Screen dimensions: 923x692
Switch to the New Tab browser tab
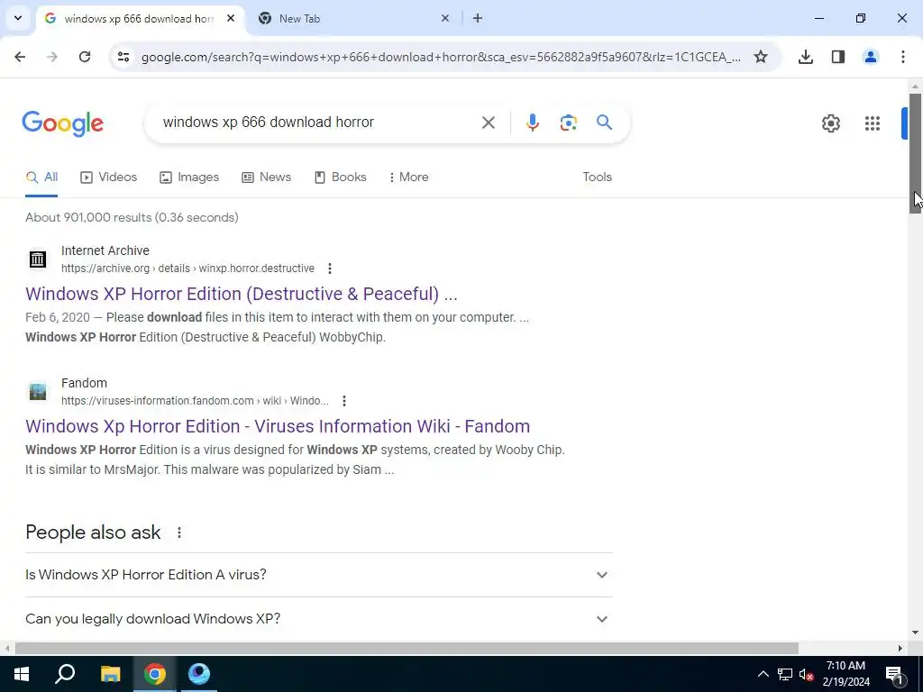353,18
